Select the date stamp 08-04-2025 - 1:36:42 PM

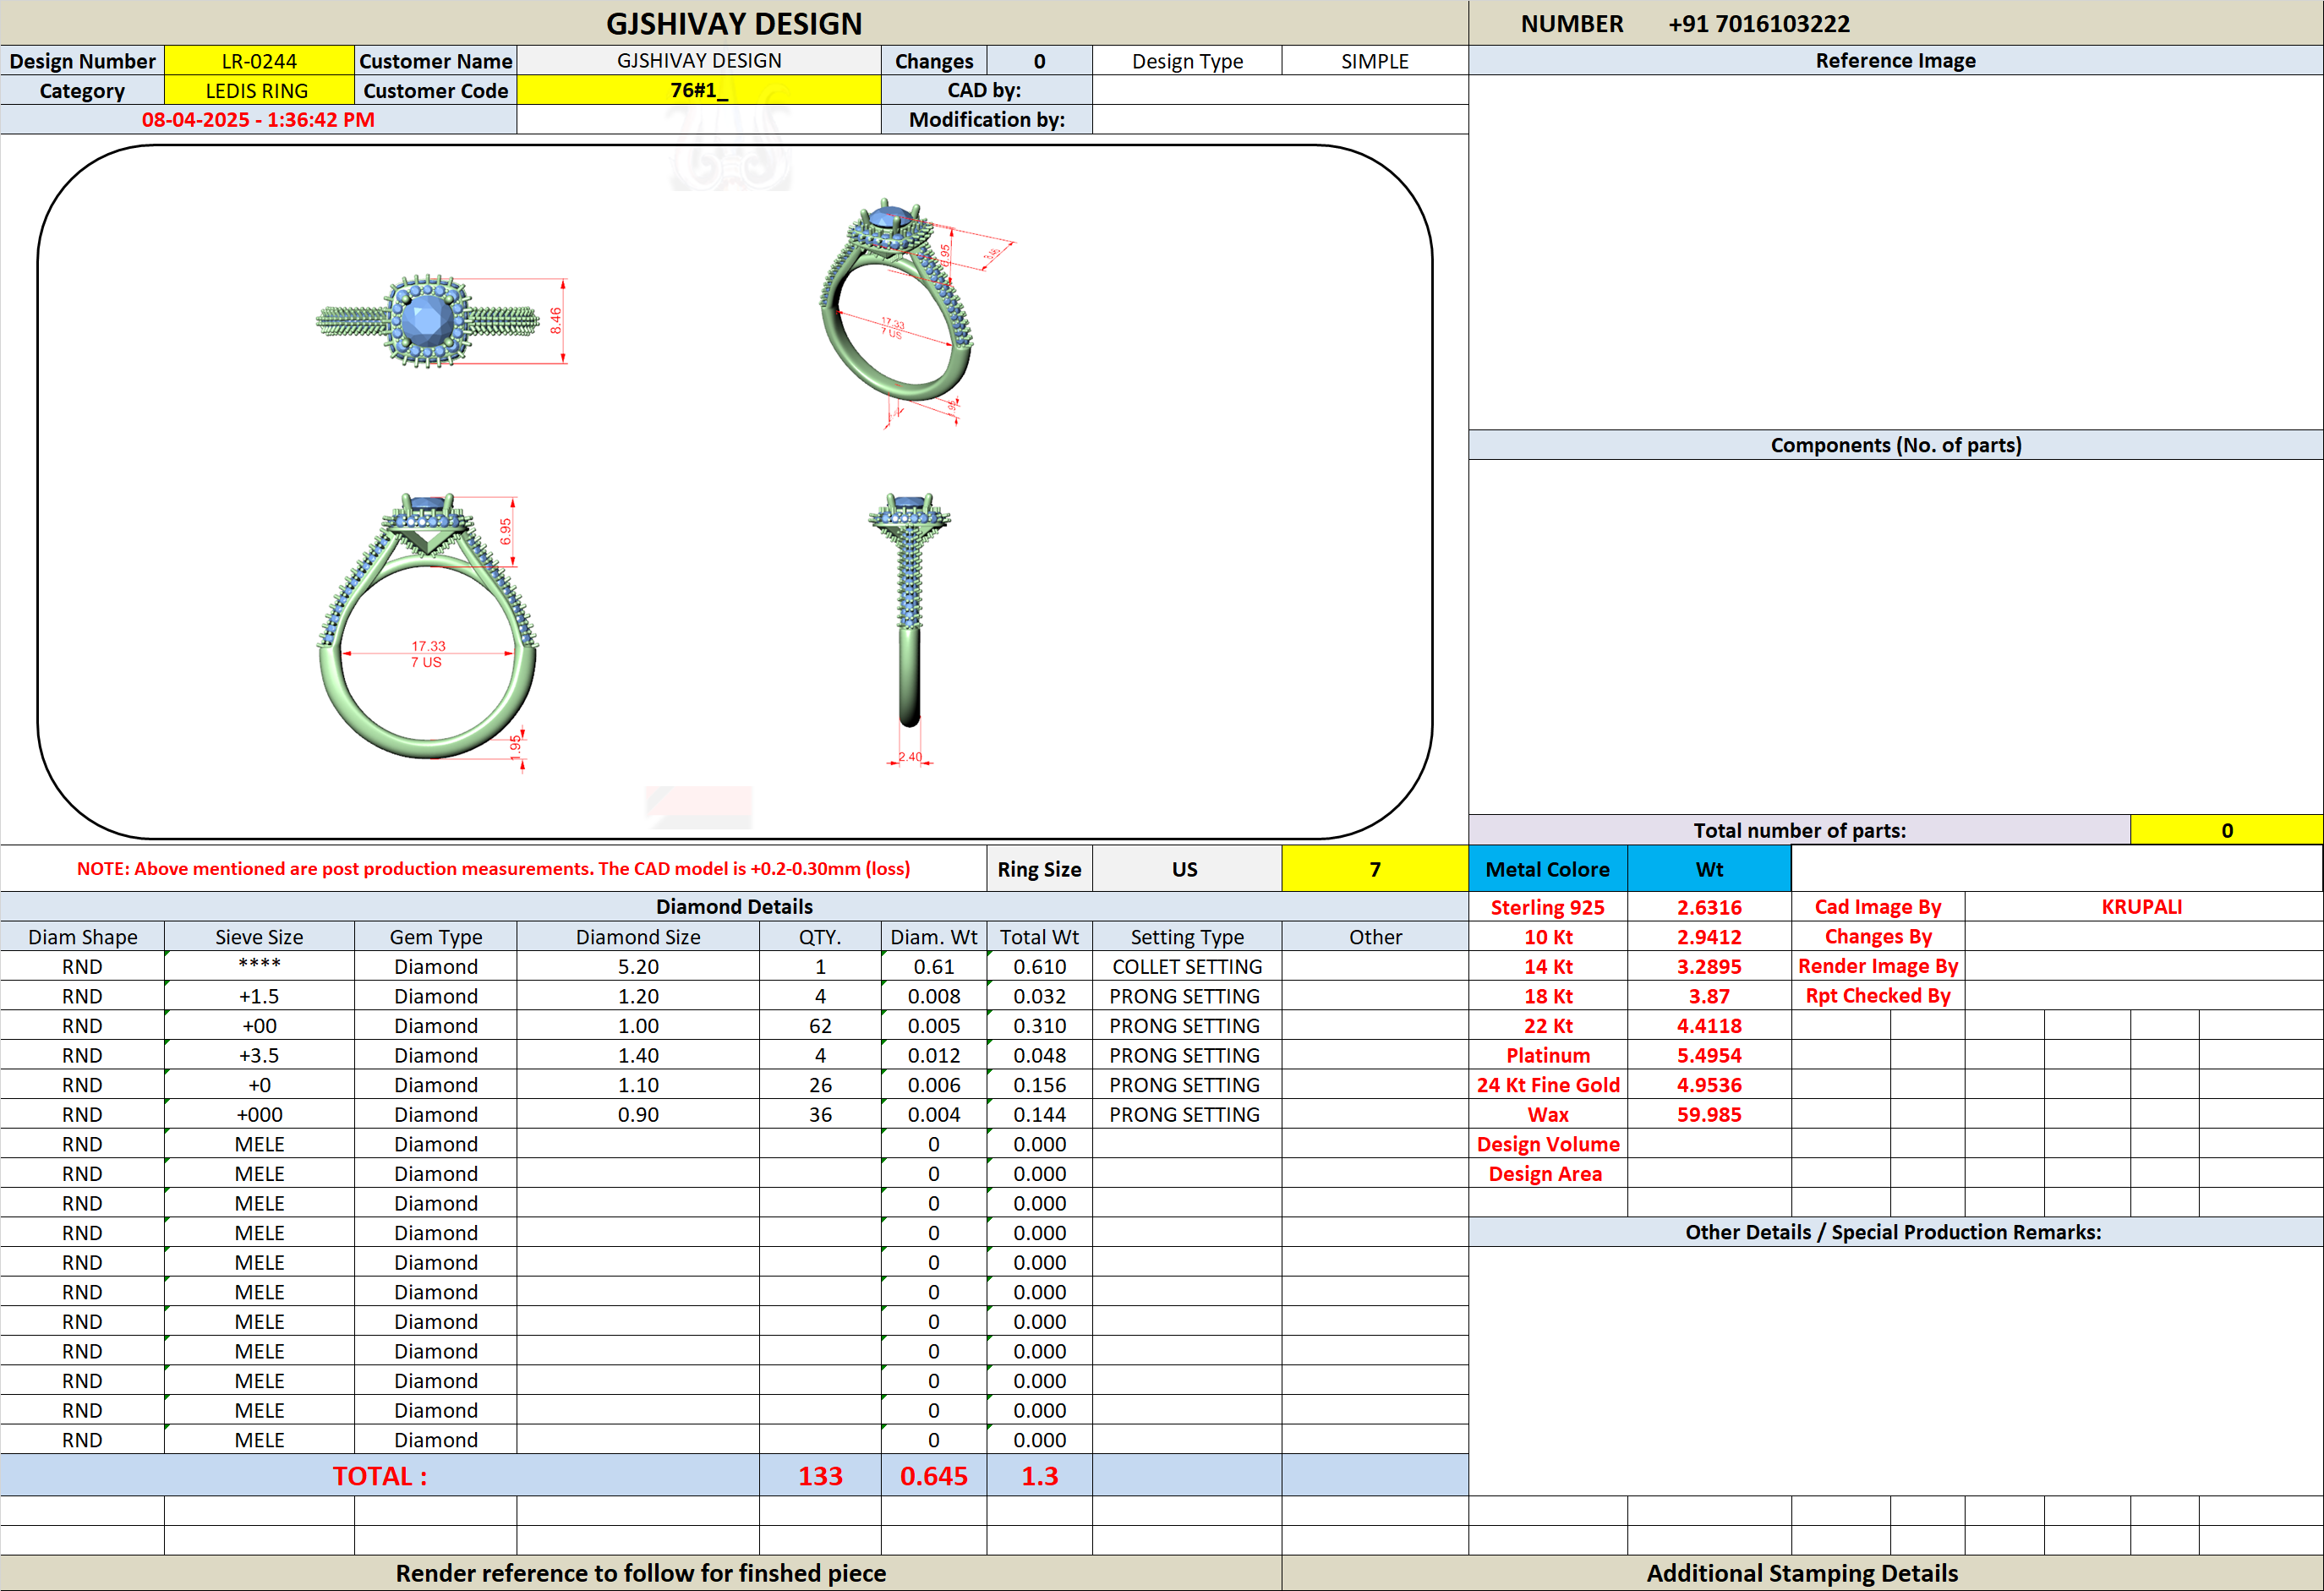pos(258,120)
